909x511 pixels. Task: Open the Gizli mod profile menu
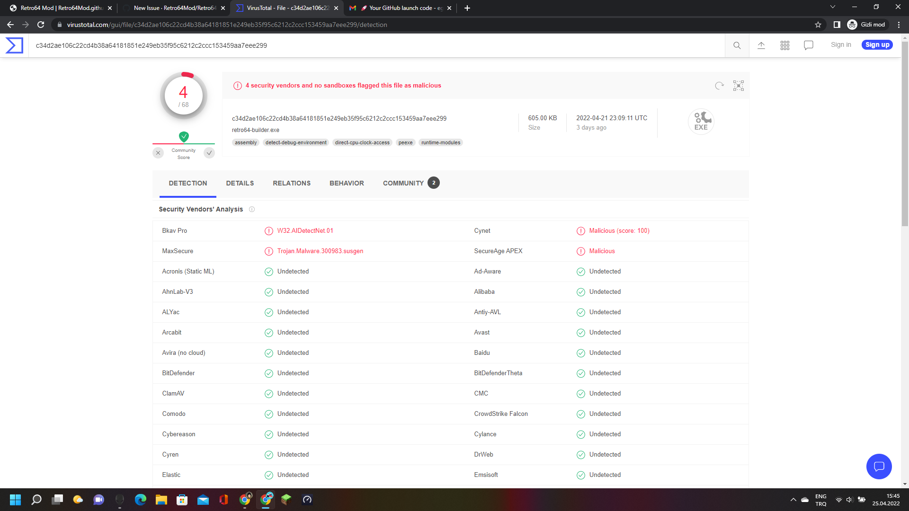click(867, 25)
